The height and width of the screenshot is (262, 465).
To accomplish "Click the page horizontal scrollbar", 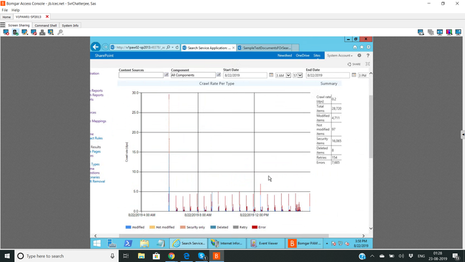I will coord(224,236).
